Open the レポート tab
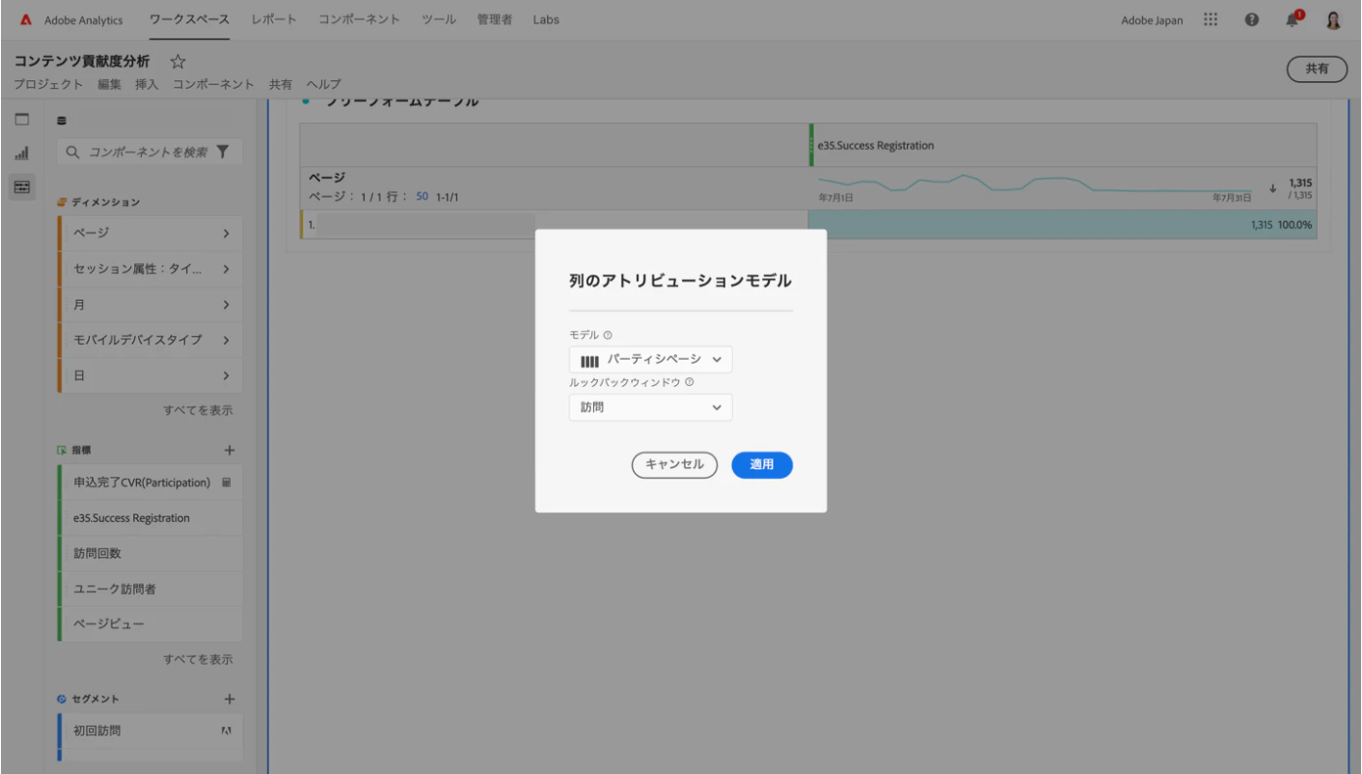 pyautogui.click(x=274, y=20)
